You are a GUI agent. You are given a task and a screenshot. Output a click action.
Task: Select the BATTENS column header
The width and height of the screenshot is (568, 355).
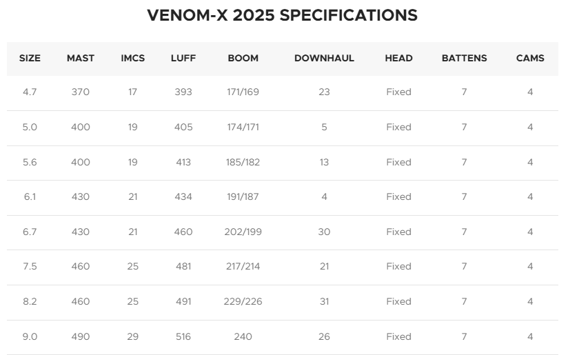(x=464, y=59)
